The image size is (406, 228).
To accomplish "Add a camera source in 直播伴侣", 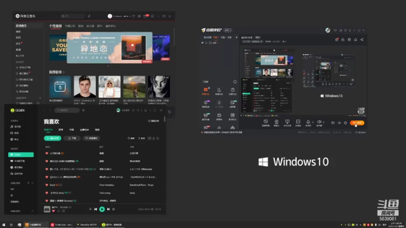I will point(276,123).
